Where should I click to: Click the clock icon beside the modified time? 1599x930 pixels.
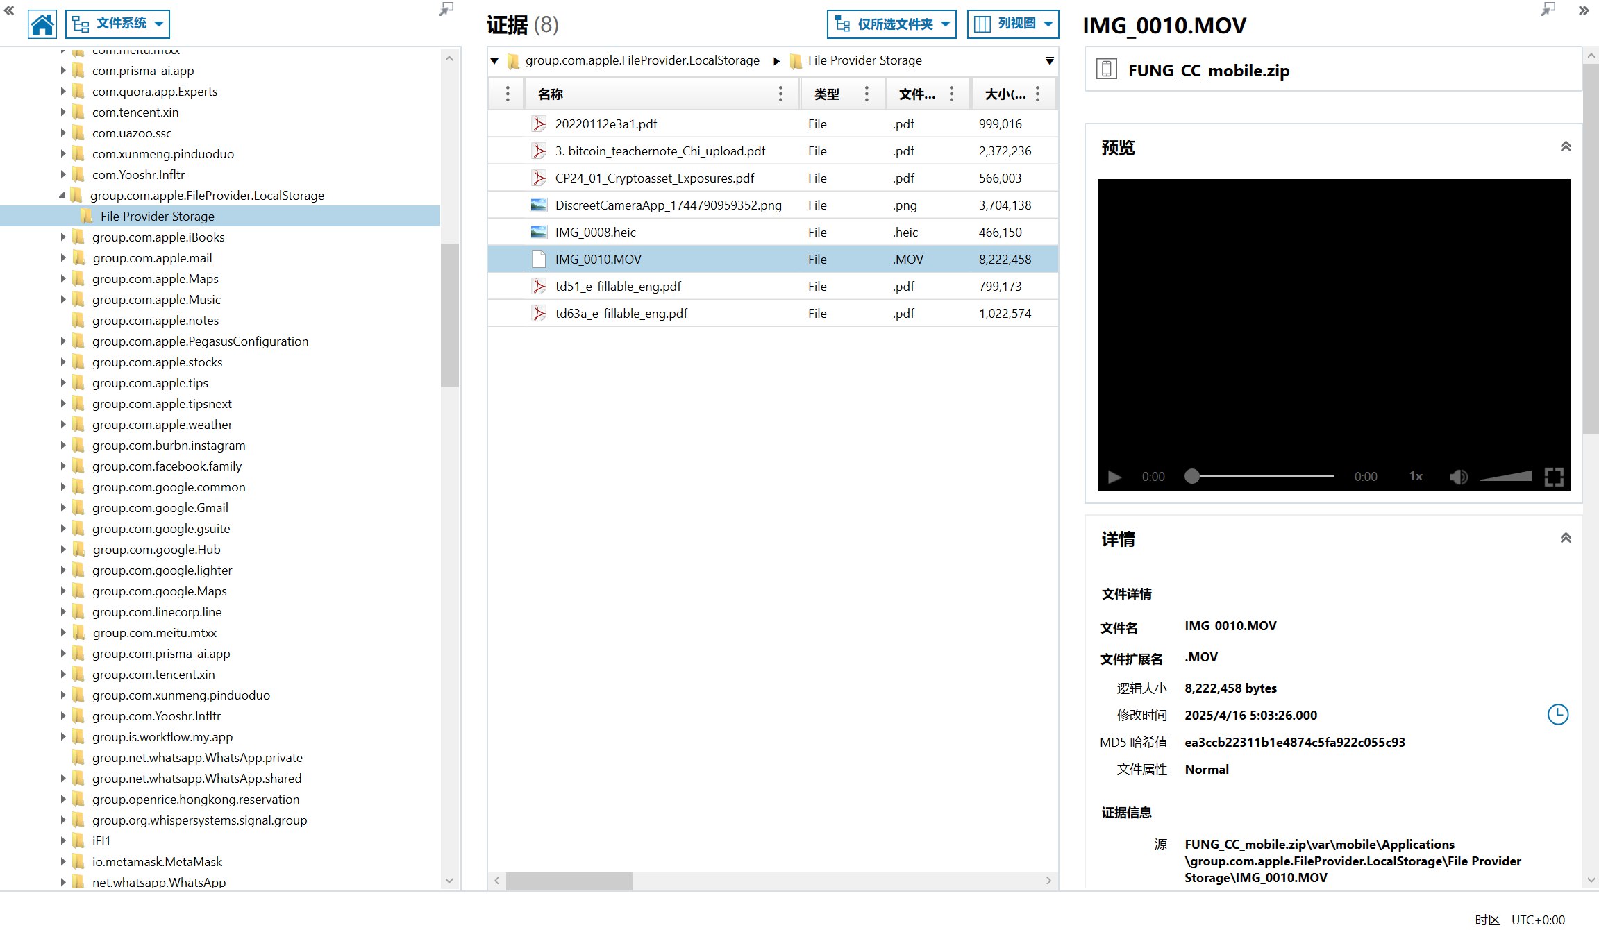[1557, 714]
